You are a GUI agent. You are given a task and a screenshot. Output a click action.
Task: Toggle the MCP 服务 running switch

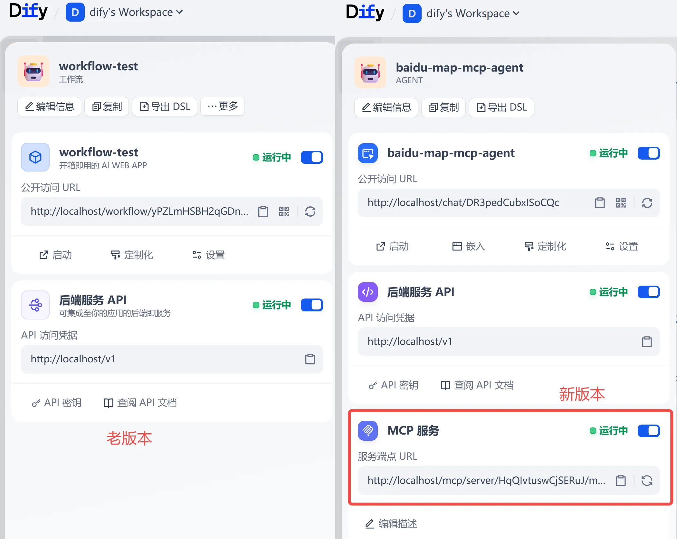[x=648, y=431]
